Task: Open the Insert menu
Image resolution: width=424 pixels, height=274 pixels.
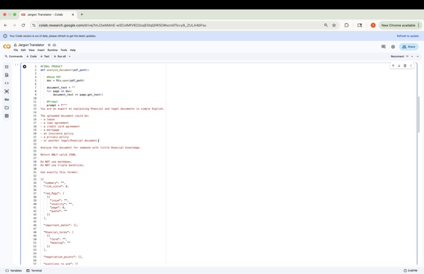Action: [41, 50]
